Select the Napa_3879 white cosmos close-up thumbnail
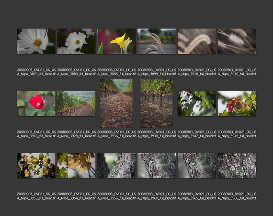This screenshot has height=216, width=273. (x=36, y=41)
